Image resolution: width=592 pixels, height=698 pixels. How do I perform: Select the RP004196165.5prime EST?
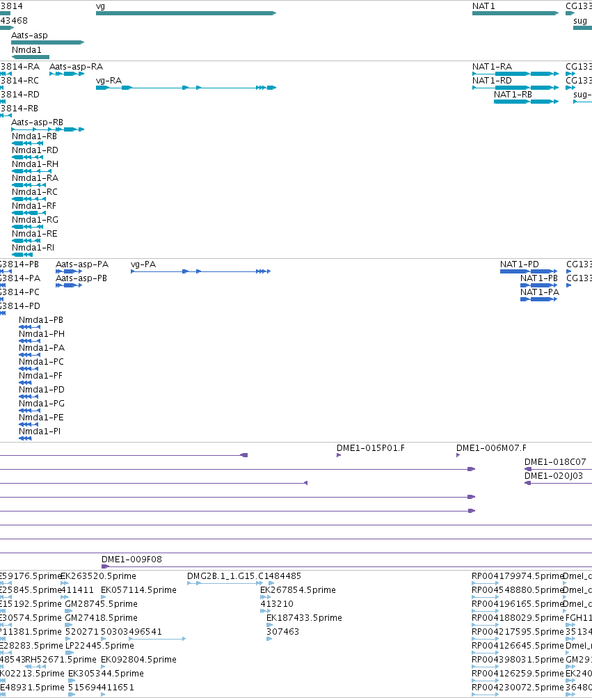pos(485,611)
